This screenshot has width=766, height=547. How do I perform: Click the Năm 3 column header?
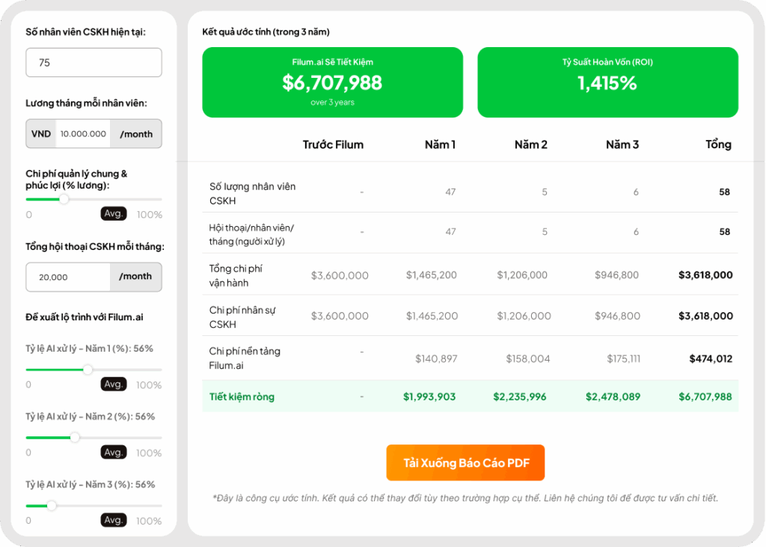click(x=622, y=144)
